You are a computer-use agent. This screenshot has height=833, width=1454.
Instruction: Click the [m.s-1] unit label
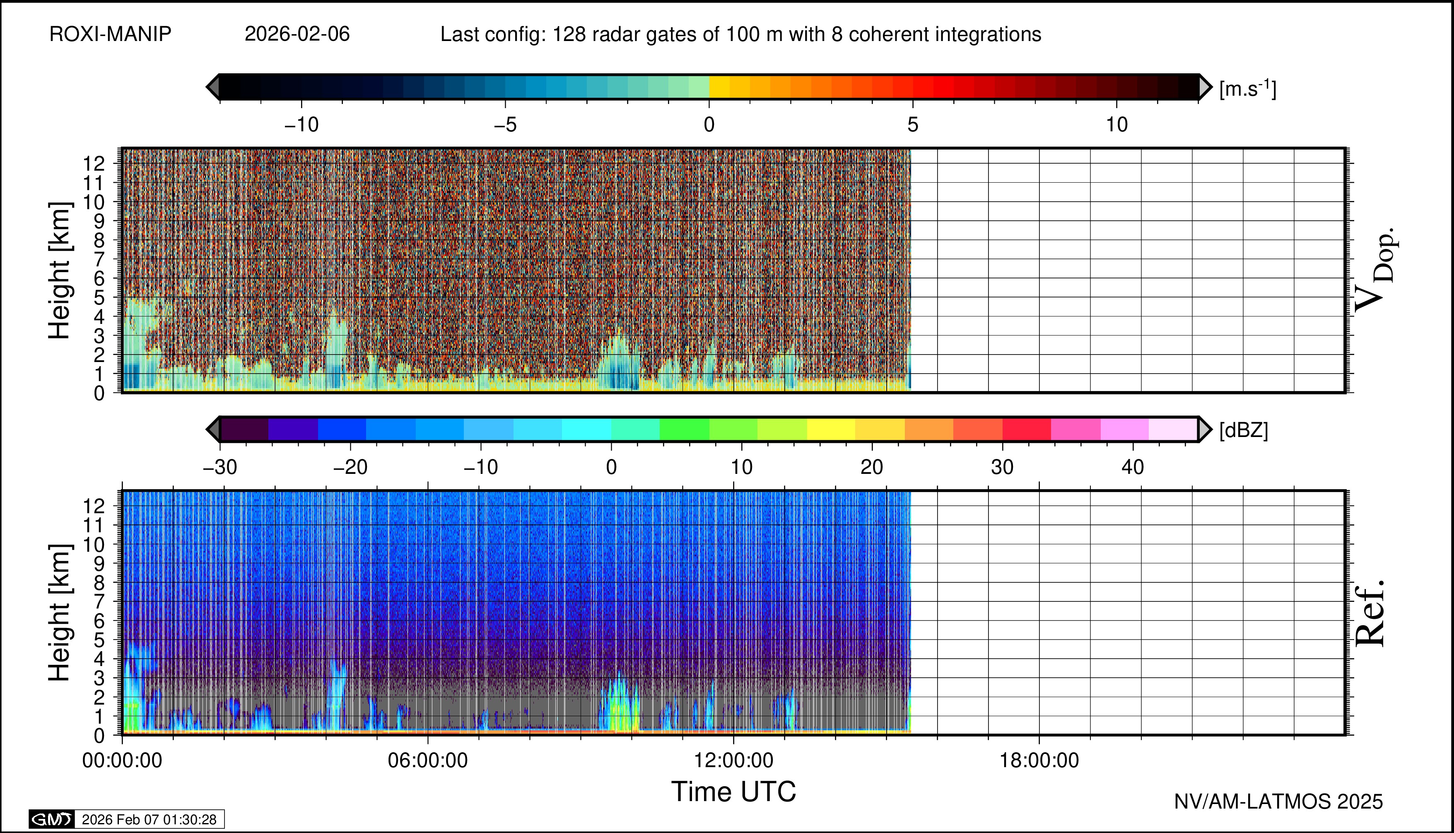(1247, 89)
